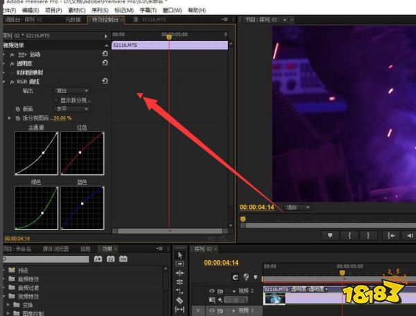This screenshot has height=316, width=416.
Task: Open the 输出 dropdown set to 复合
Action: point(72,91)
